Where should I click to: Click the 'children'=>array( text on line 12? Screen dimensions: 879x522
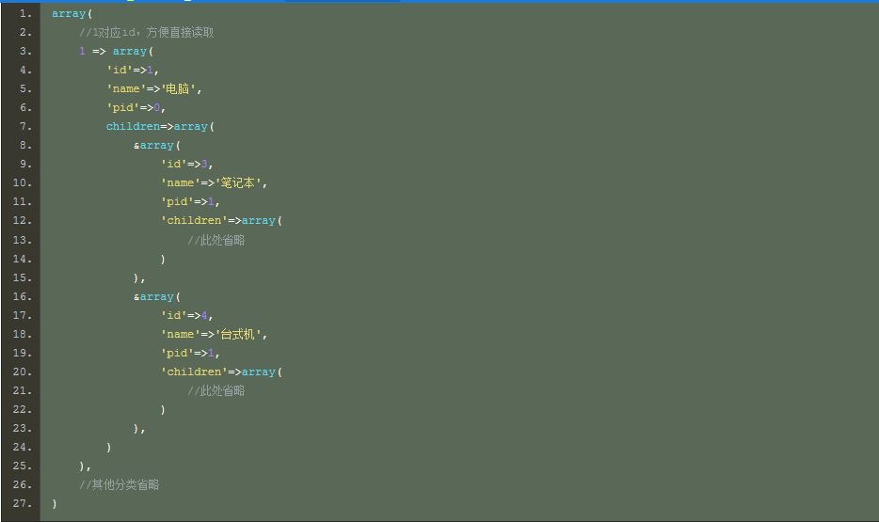(221, 220)
